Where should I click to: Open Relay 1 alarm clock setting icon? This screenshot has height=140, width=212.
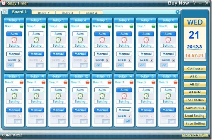point(14,40)
